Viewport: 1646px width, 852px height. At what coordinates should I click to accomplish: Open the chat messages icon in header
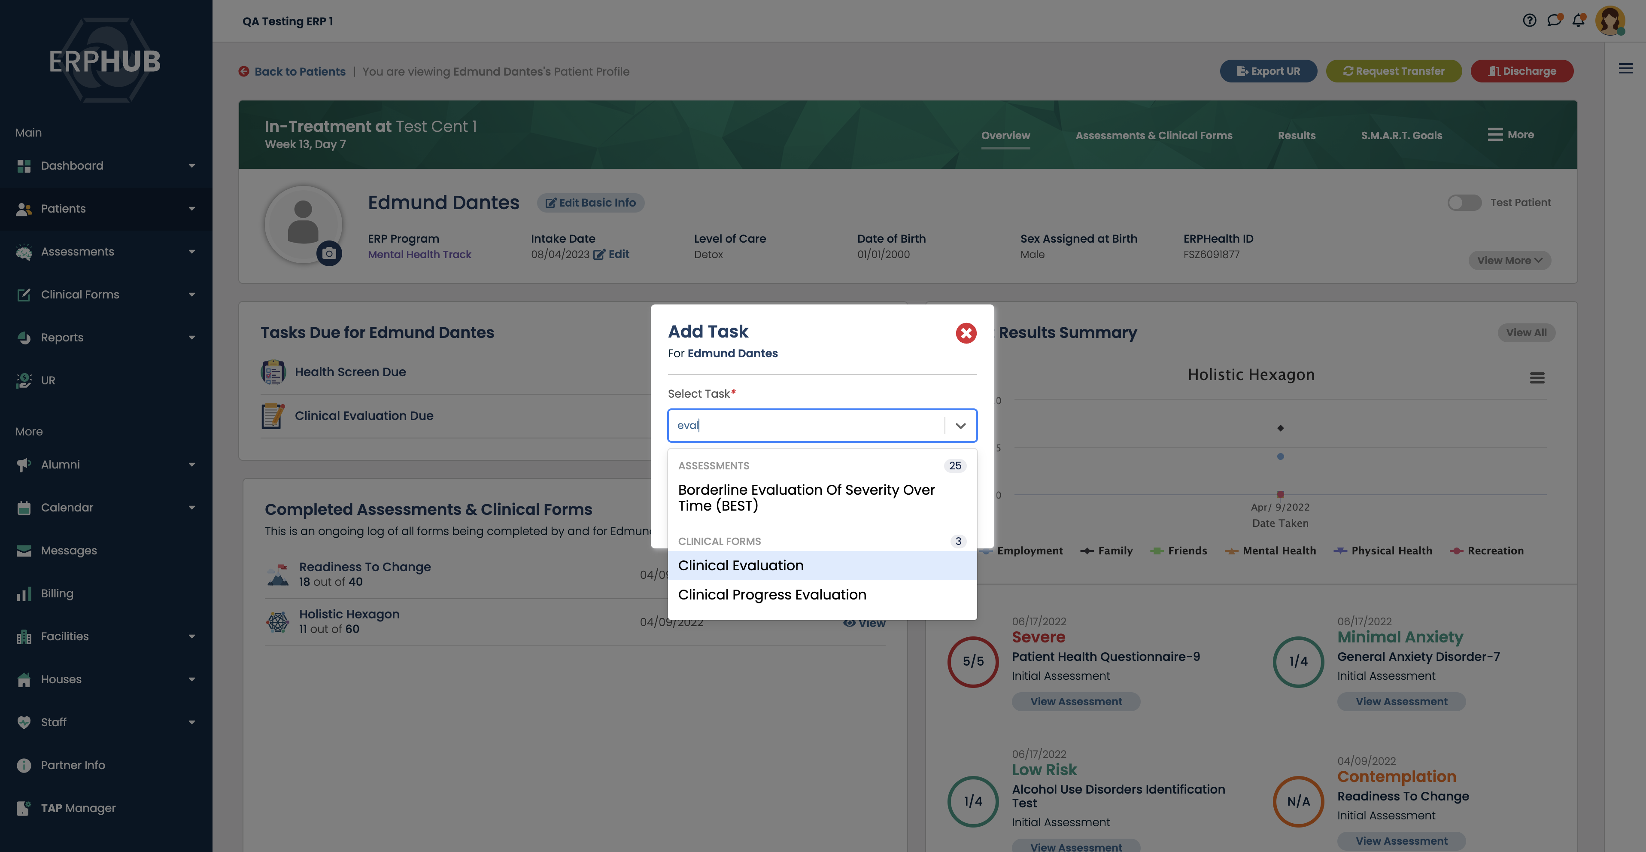click(1554, 21)
